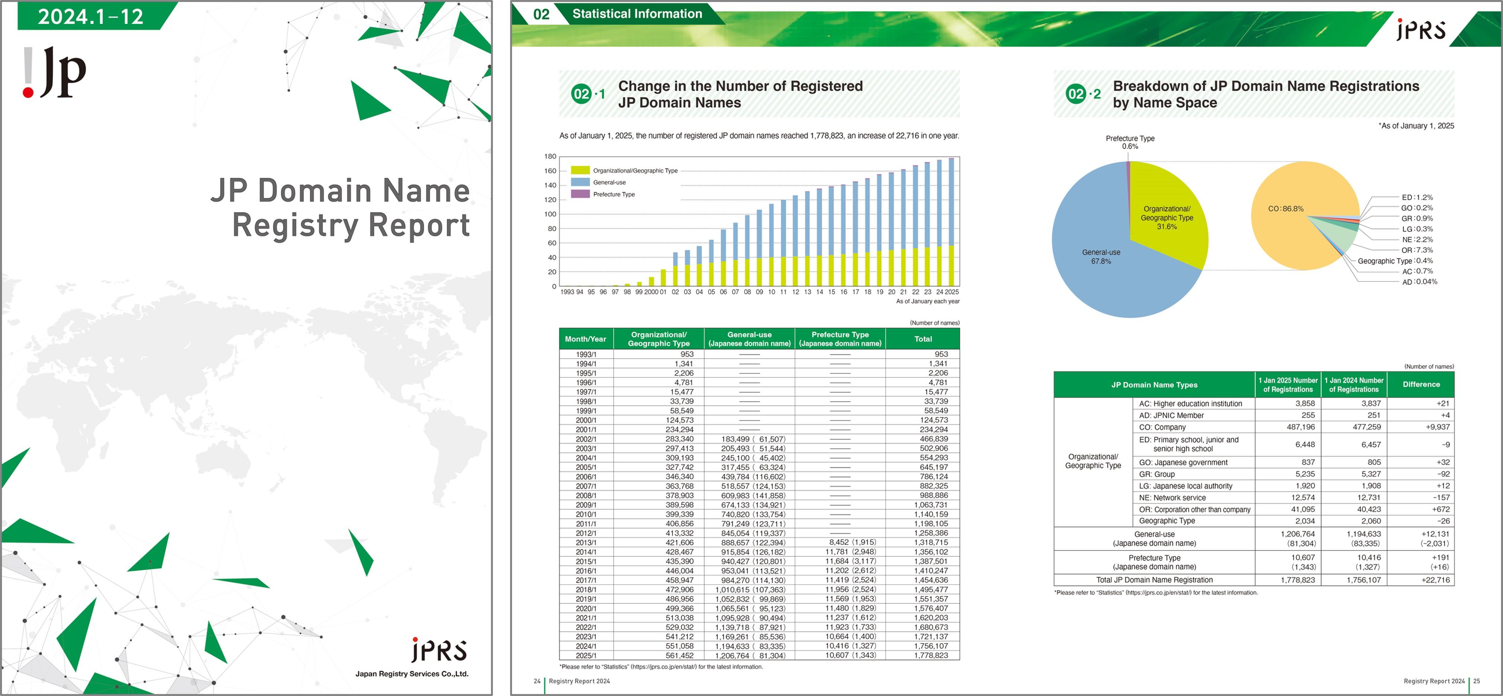Click the .jp logo on the cover
This screenshot has width=1503, height=696.
point(54,72)
